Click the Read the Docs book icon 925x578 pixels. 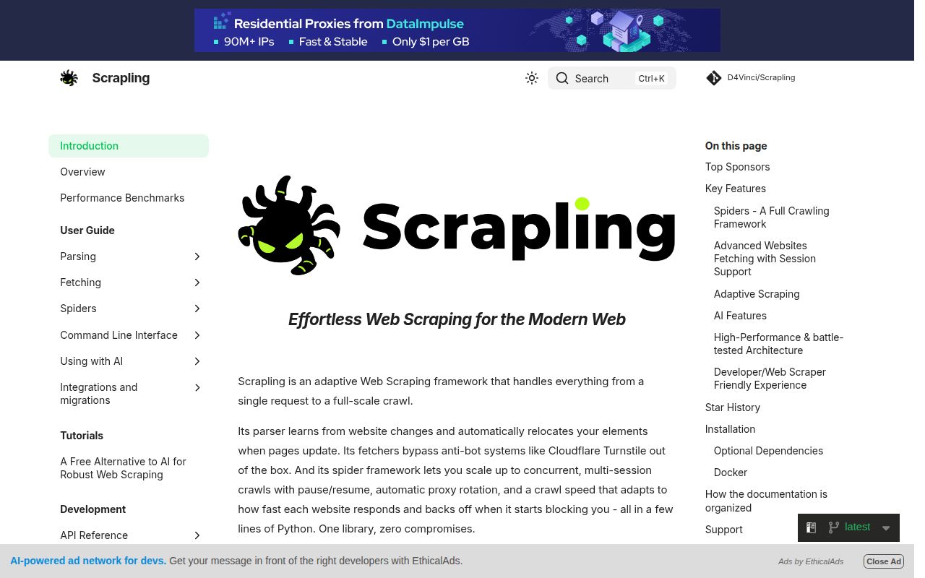click(x=811, y=528)
